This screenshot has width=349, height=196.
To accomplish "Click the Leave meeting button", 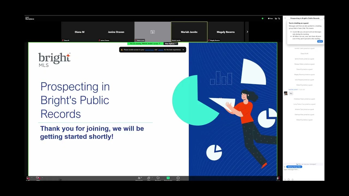I will pos(278,178).
